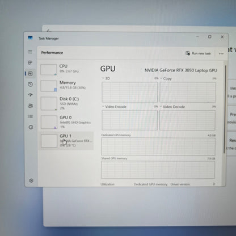Image resolution: width=236 pixels, height=236 pixels.
Task: Open the three-dot more options menu
Action: (x=221, y=54)
